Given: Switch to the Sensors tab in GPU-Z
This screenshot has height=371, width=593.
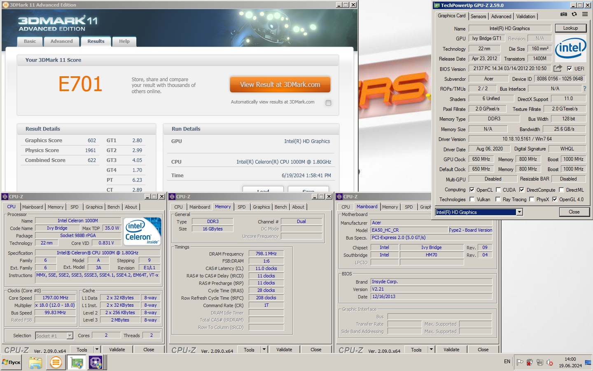Looking at the screenshot, I should coord(478,16).
